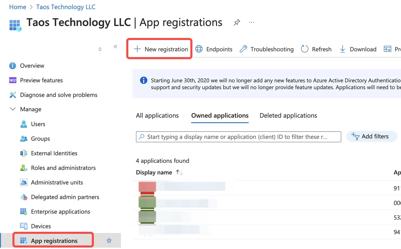
Task: Click the Users person icon
Action: 24,124
